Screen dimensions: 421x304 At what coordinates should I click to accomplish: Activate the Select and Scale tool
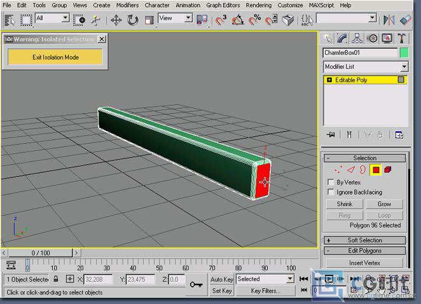point(149,20)
